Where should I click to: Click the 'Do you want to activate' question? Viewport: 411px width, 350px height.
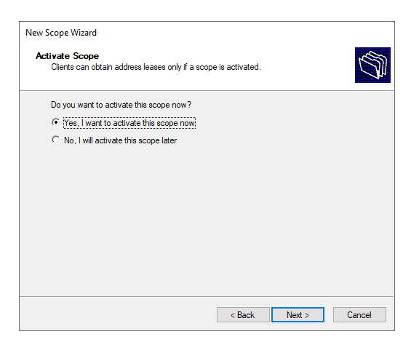pos(121,105)
